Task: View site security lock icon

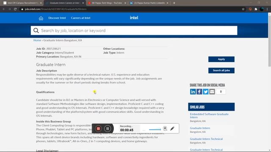Action: tap(22, 9)
